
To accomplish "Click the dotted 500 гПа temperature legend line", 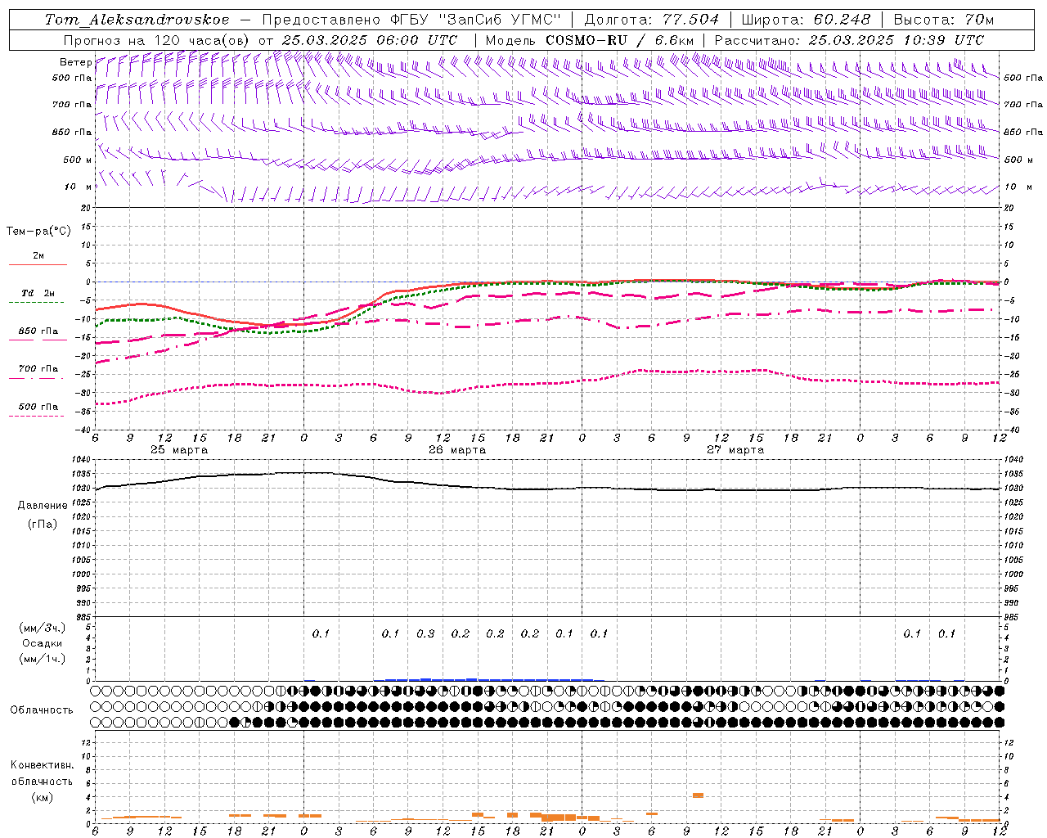I will [x=36, y=417].
